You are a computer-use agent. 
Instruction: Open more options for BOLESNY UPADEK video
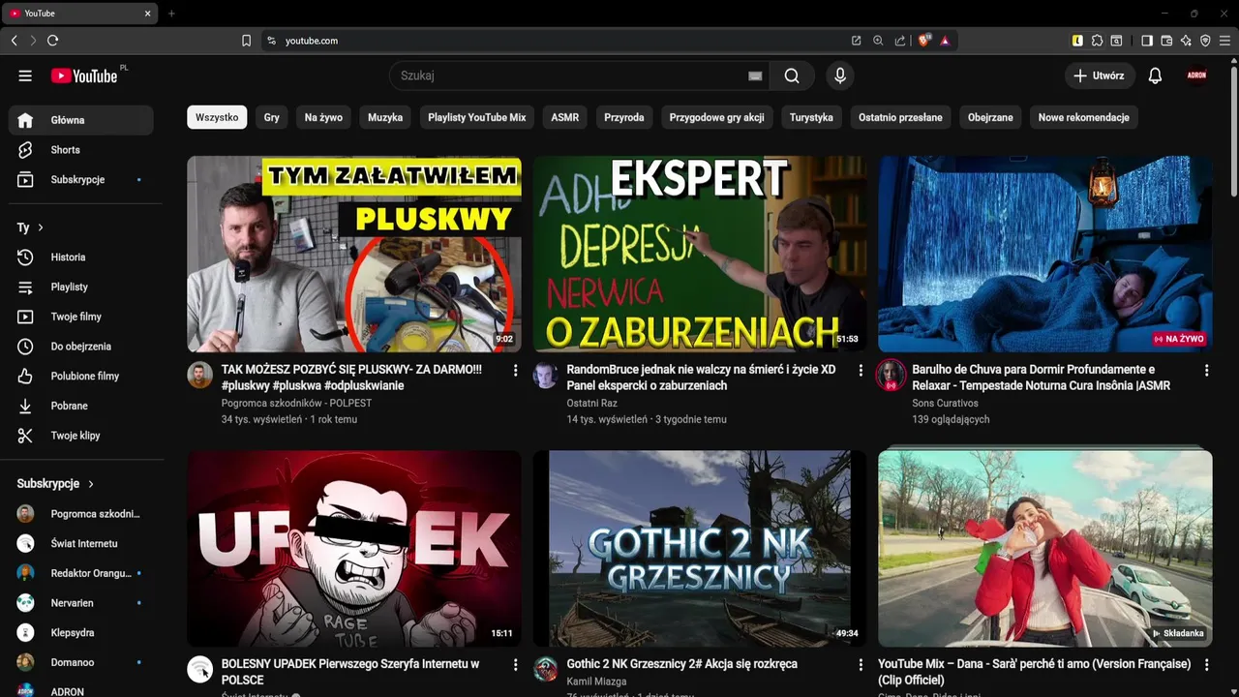(x=515, y=665)
